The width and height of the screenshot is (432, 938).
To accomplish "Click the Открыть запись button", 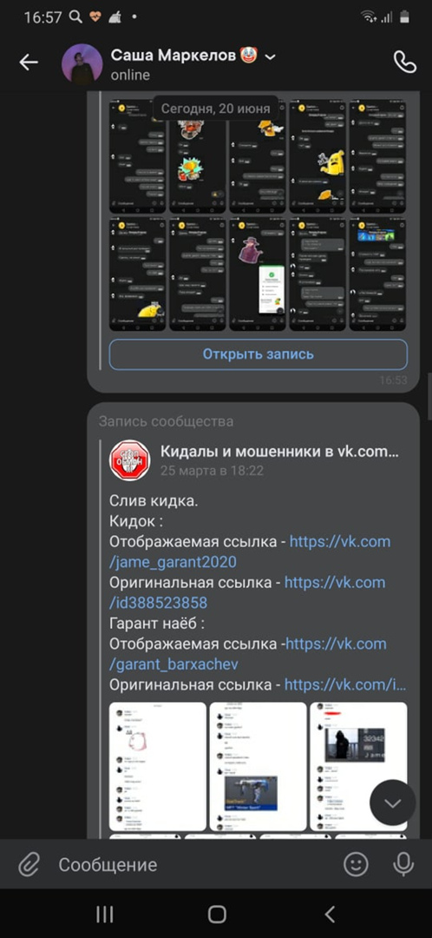I will coord(259,354).
